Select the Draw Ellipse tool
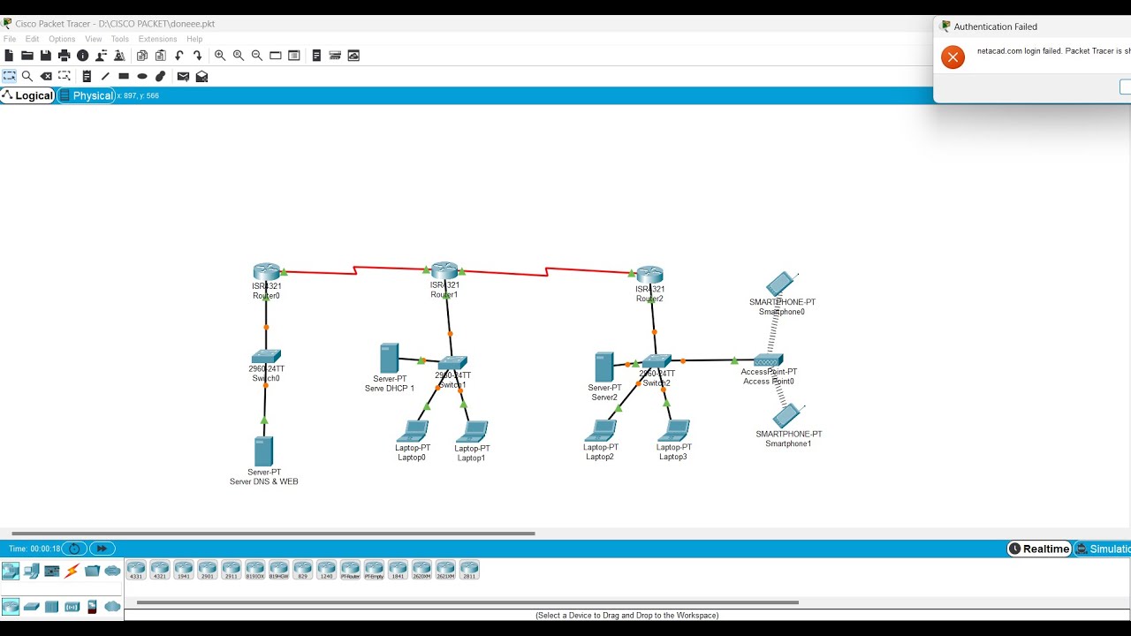The image size is (1131, 636). point(142,77)
